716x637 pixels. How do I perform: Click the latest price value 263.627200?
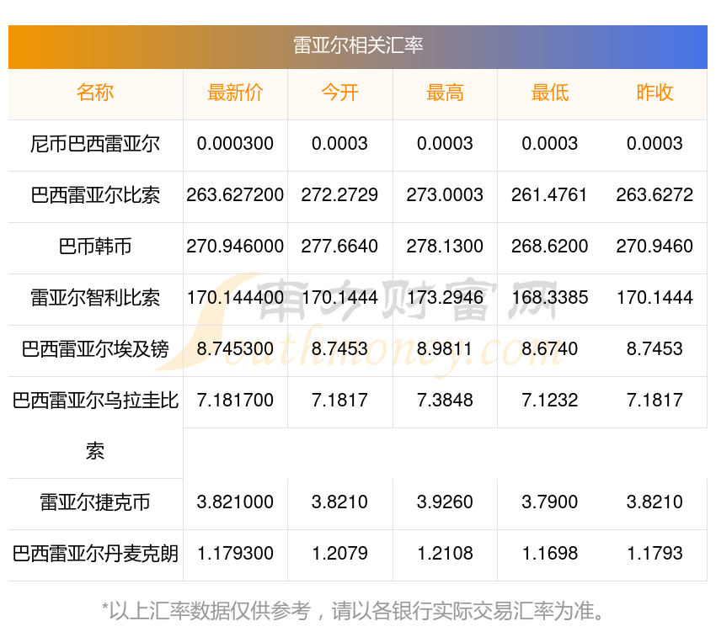(x=235, y=195)
